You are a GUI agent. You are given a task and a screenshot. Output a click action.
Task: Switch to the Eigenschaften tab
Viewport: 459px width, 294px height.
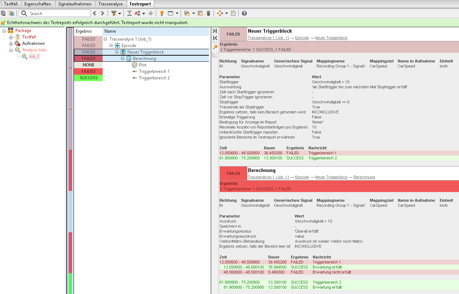(x=38, y=4)
